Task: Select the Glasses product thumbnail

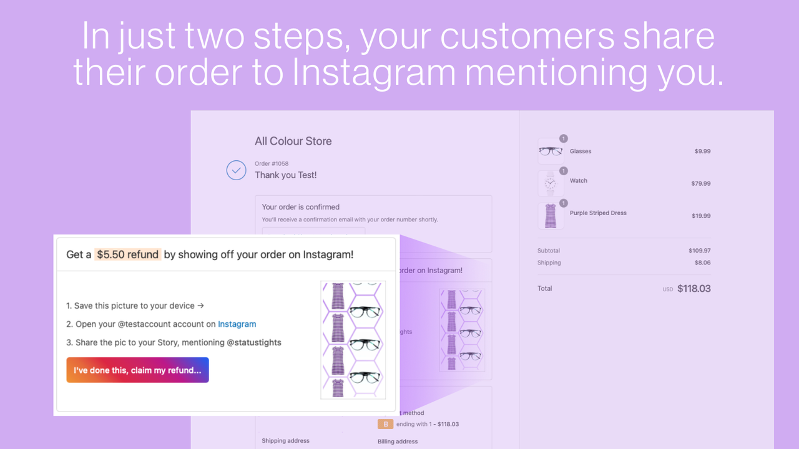Action: [550, 150]
